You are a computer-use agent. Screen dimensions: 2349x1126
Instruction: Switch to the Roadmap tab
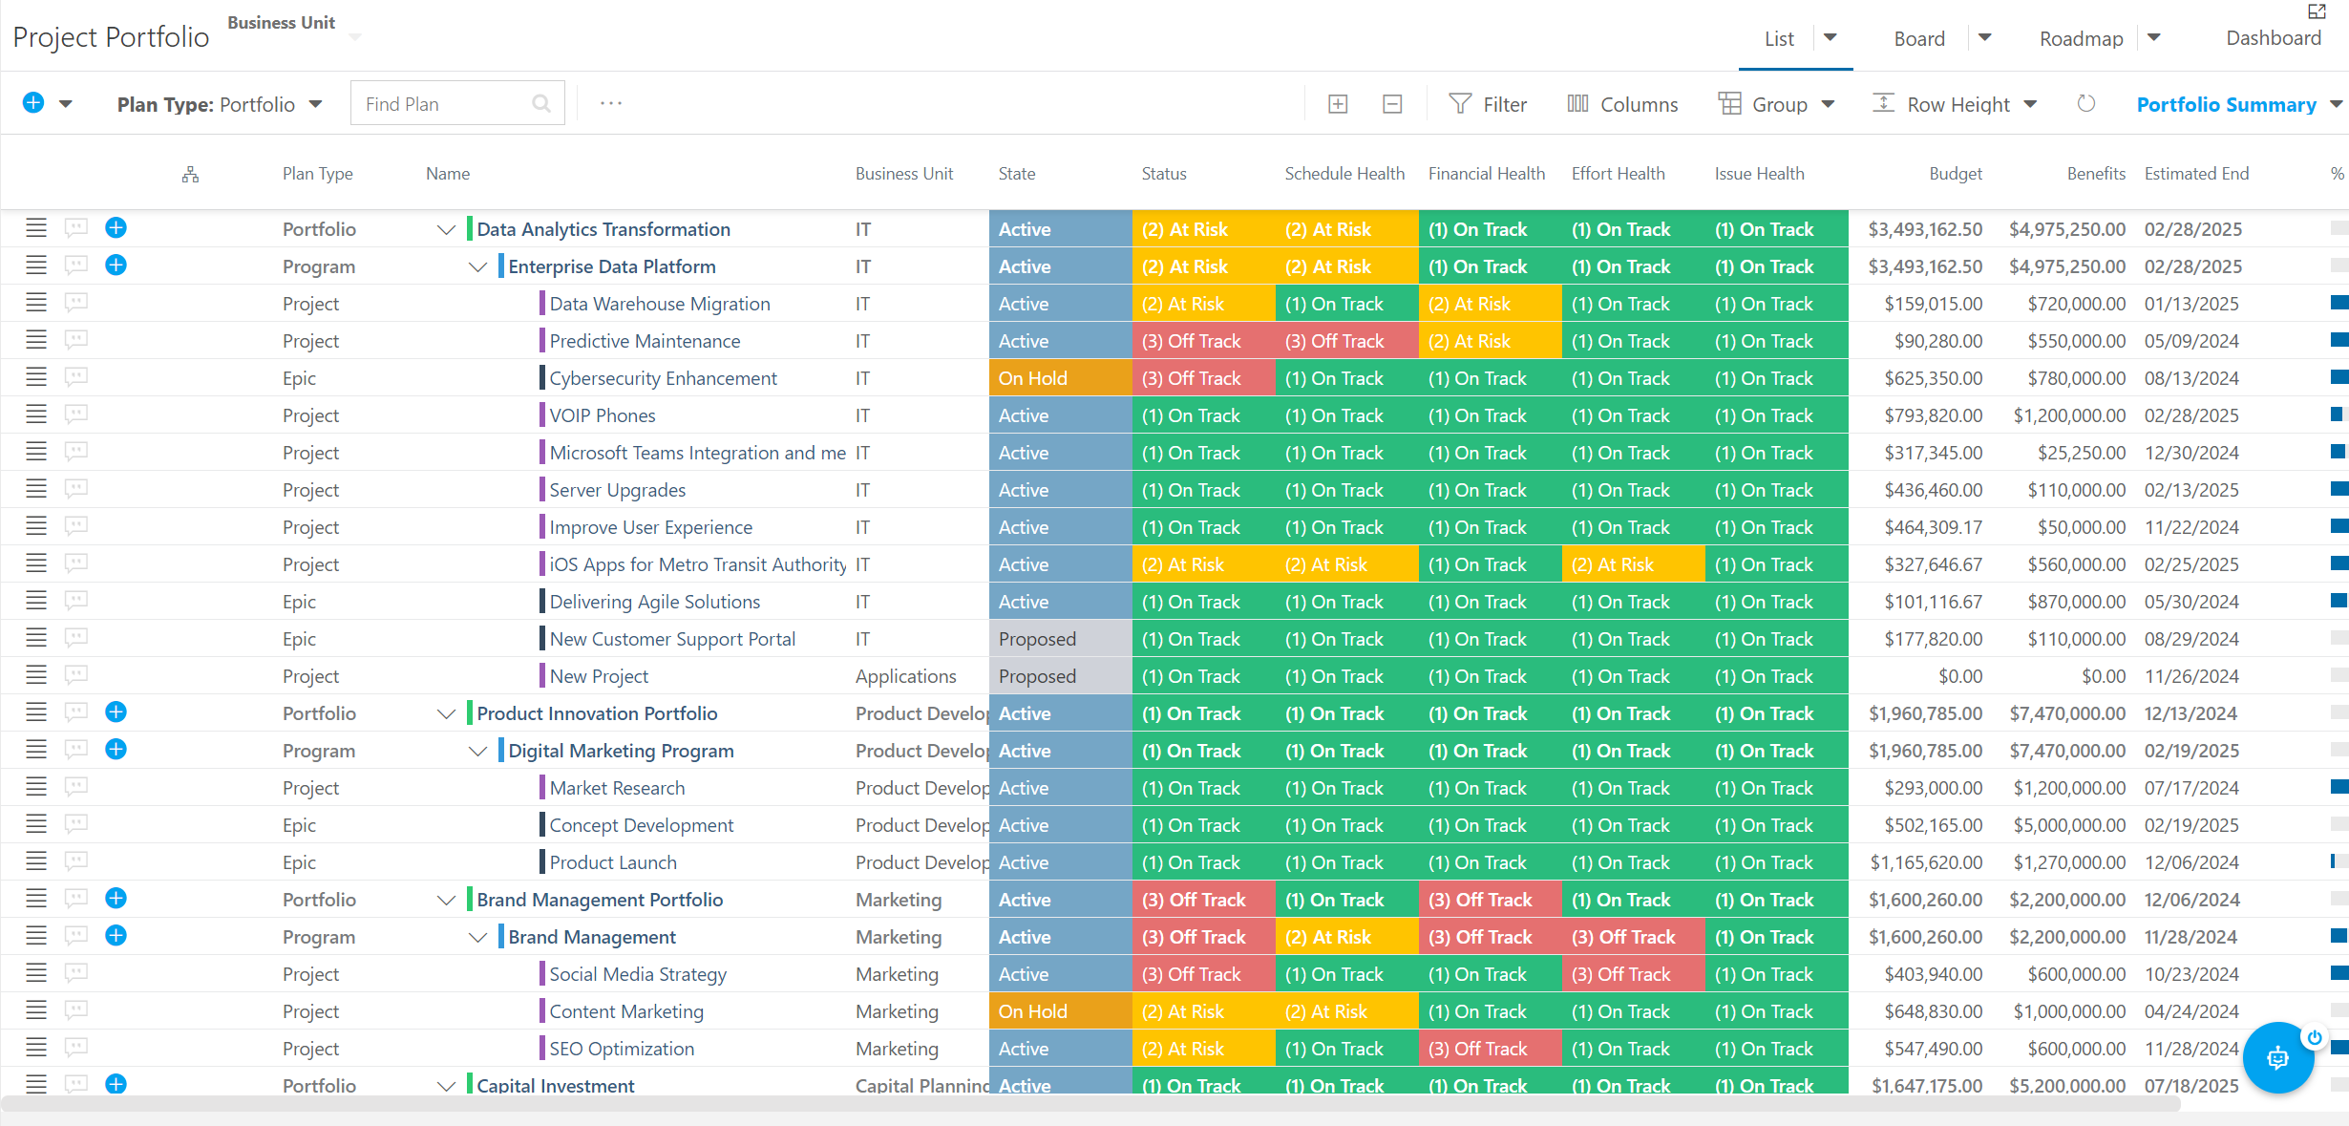[2081, 38]
